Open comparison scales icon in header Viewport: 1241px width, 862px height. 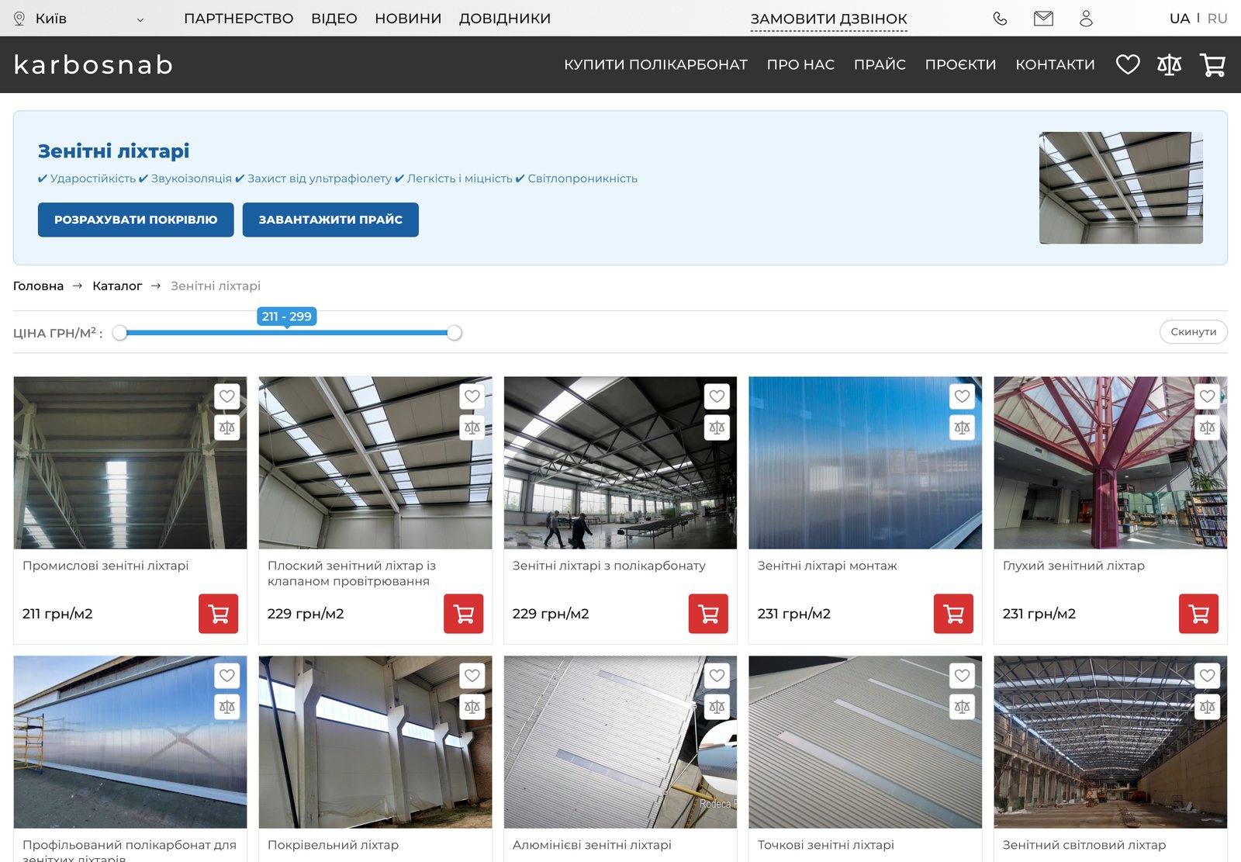[1170, 64]
